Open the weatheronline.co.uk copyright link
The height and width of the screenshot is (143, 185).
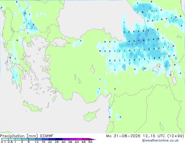[160, 140]
